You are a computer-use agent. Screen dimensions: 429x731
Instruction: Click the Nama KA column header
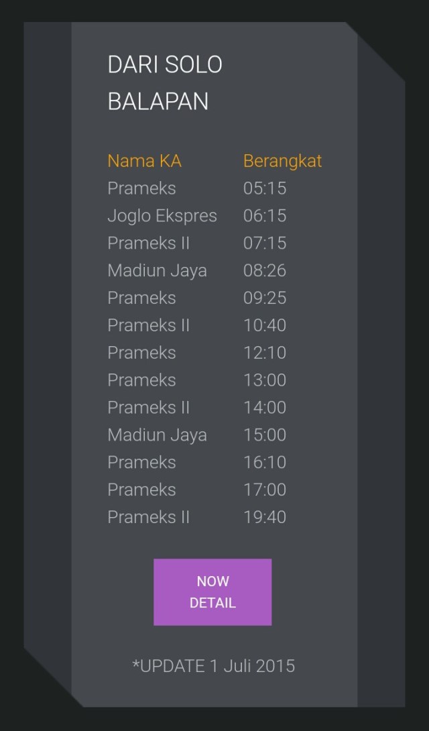tap(144, 161)
